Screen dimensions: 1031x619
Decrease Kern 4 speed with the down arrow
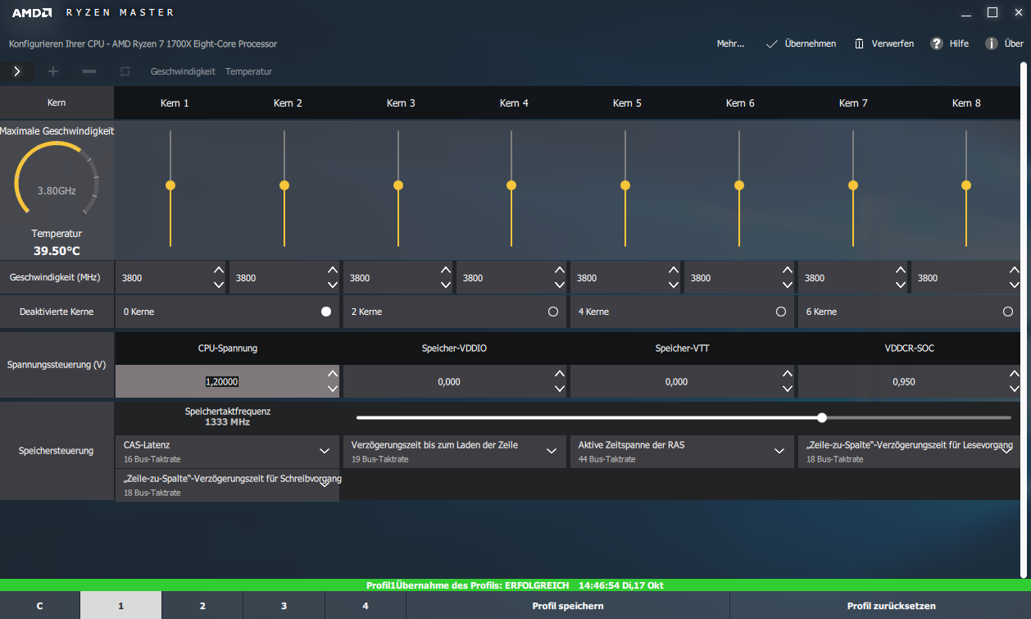click(560, 284)
